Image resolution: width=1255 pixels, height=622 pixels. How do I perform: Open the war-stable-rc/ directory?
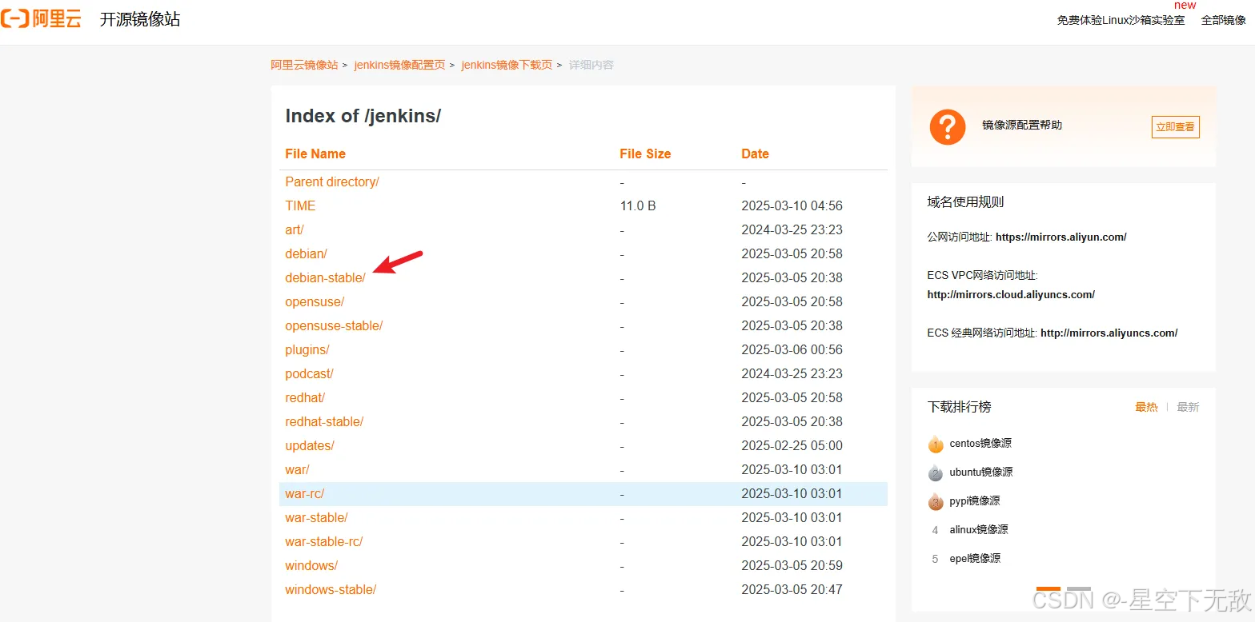click(324, 541)
